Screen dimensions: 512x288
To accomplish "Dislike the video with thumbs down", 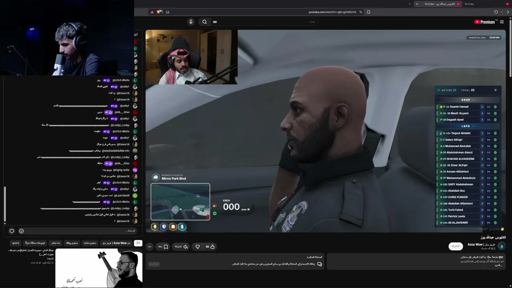I will coord(198,247).
